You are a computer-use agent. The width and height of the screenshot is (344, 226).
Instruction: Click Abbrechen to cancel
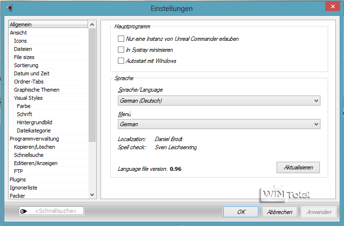(x=280, y=212)
